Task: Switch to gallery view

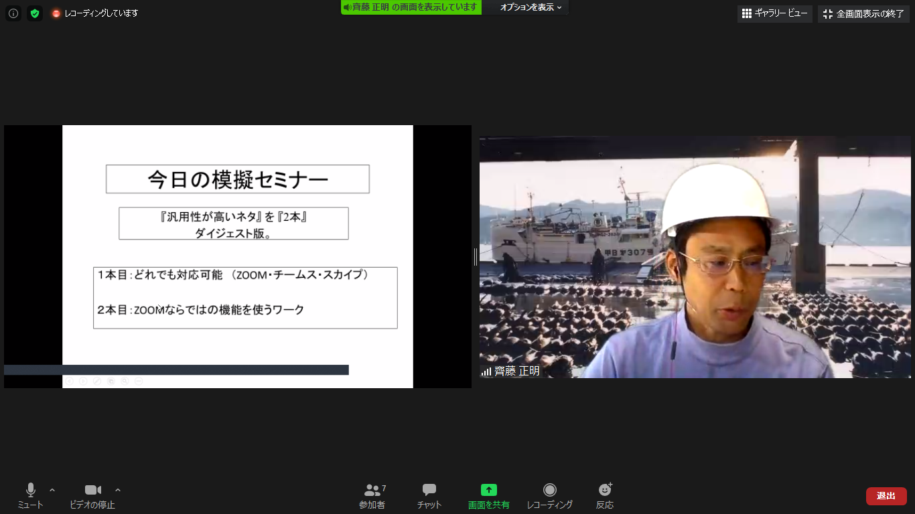Action: tap(774, 14)
